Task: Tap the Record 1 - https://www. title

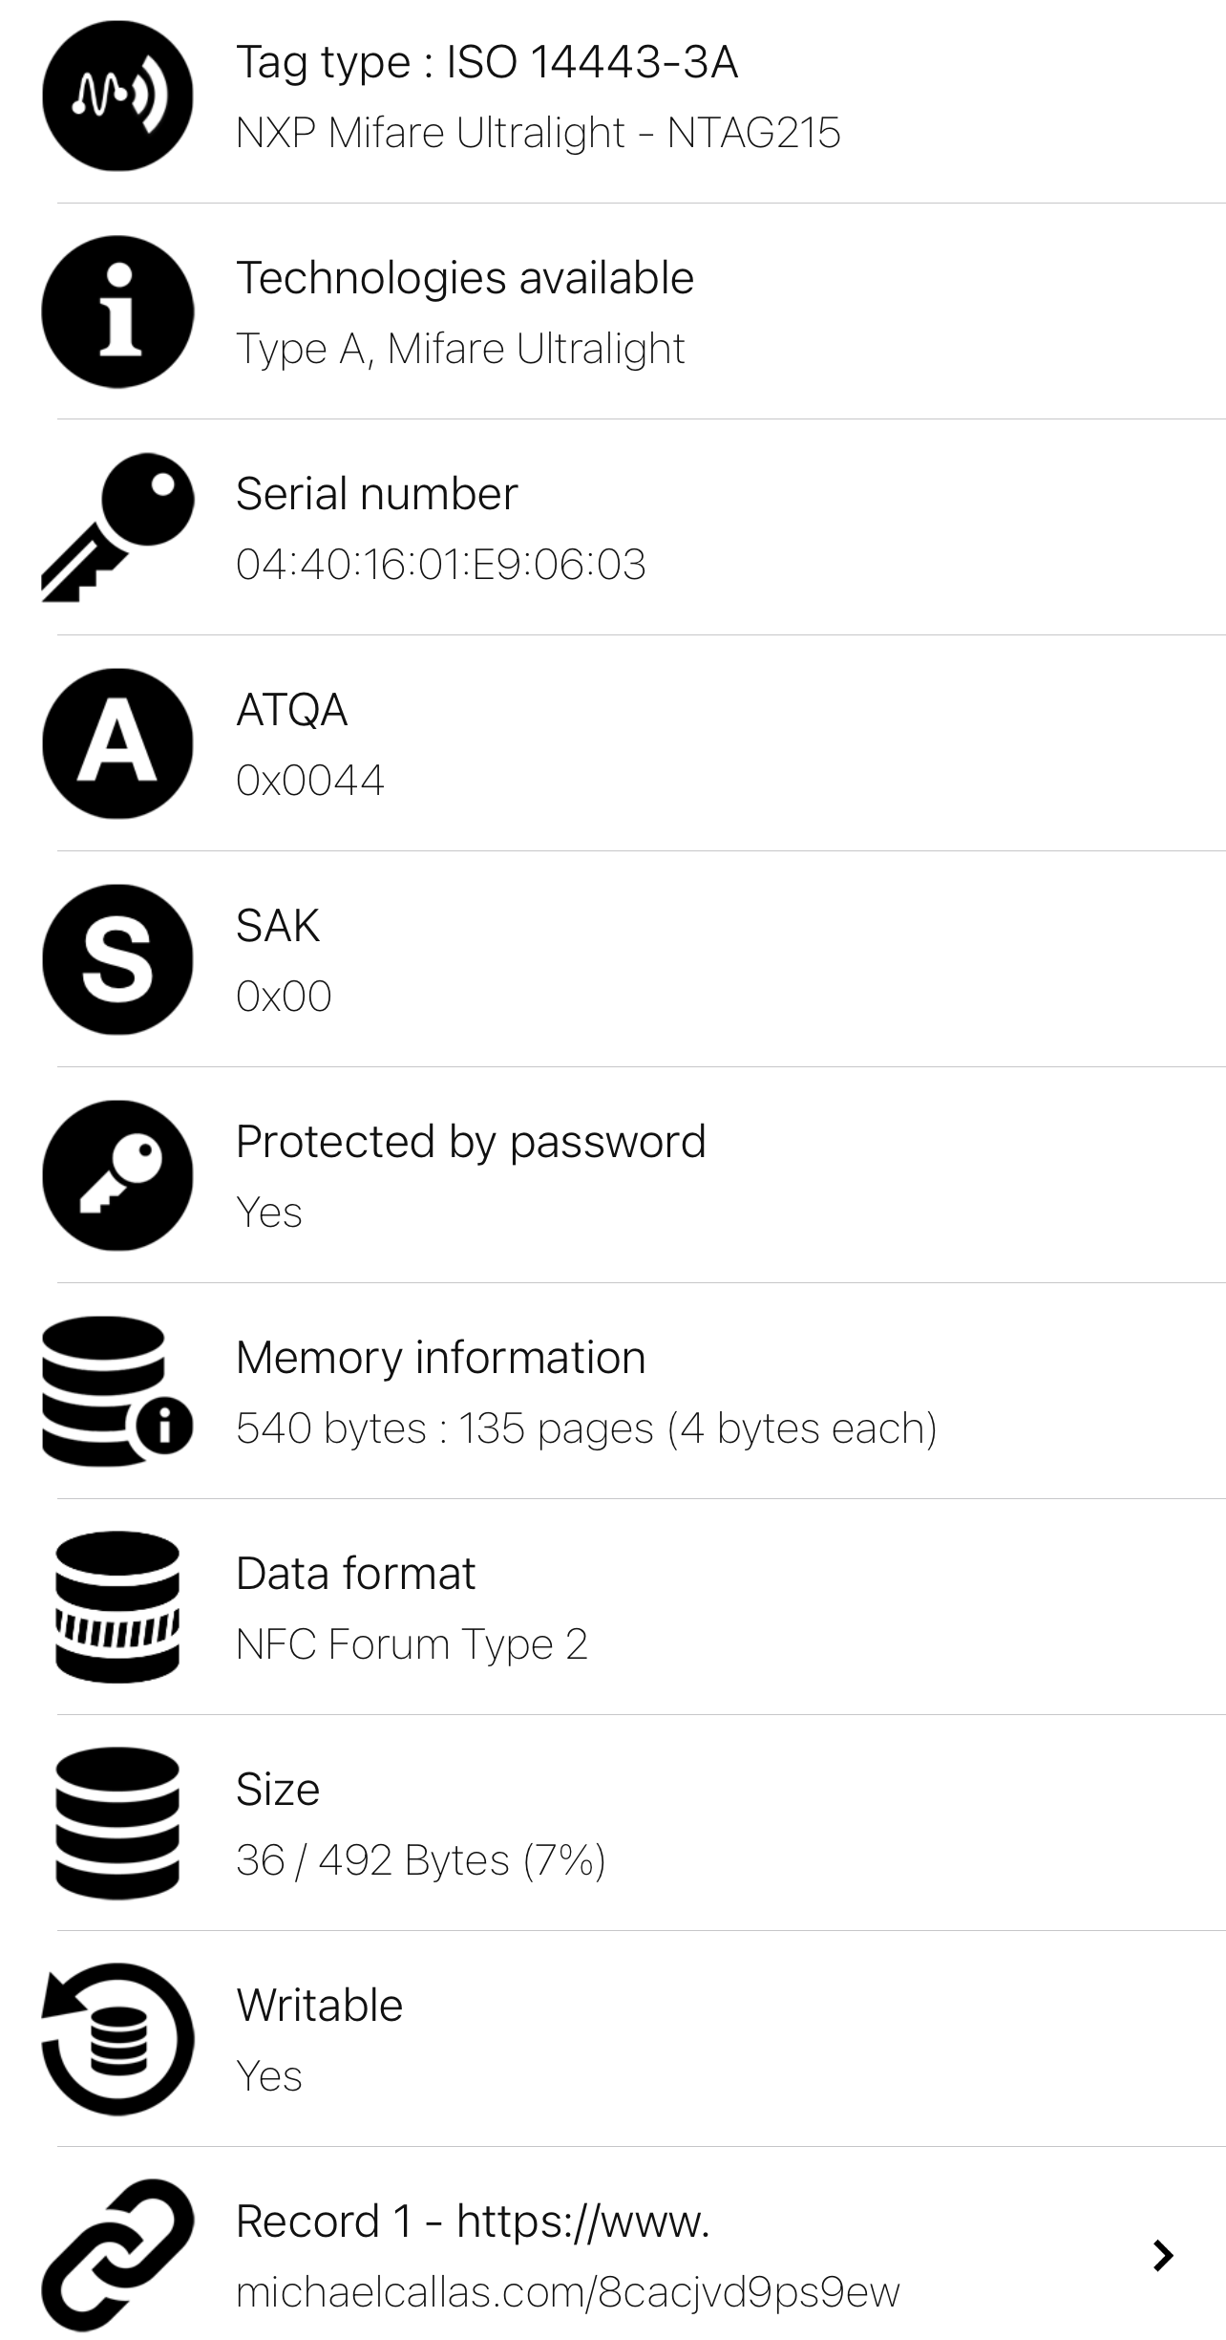Action: 473,2221
